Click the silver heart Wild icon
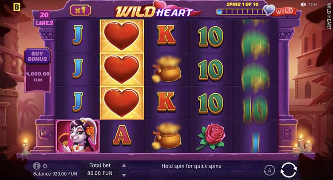This screenshot has height=180, width=333. pyautogui.click(x=269, y=10)
